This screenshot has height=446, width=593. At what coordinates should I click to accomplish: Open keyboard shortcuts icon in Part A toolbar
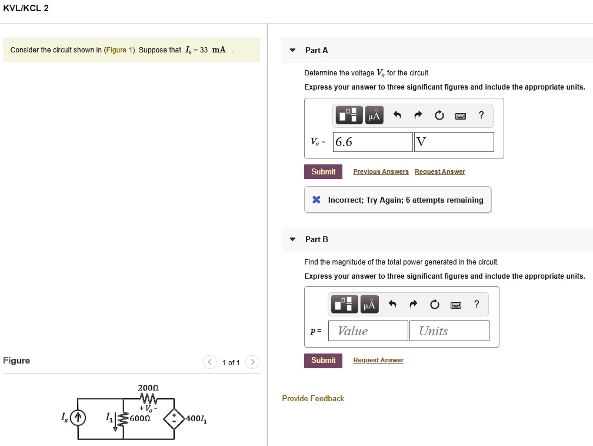click(x=459, y=115)
